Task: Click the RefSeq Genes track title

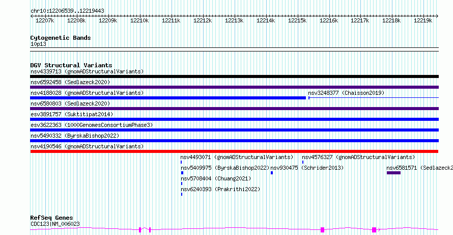Action: tap(52, 218)
